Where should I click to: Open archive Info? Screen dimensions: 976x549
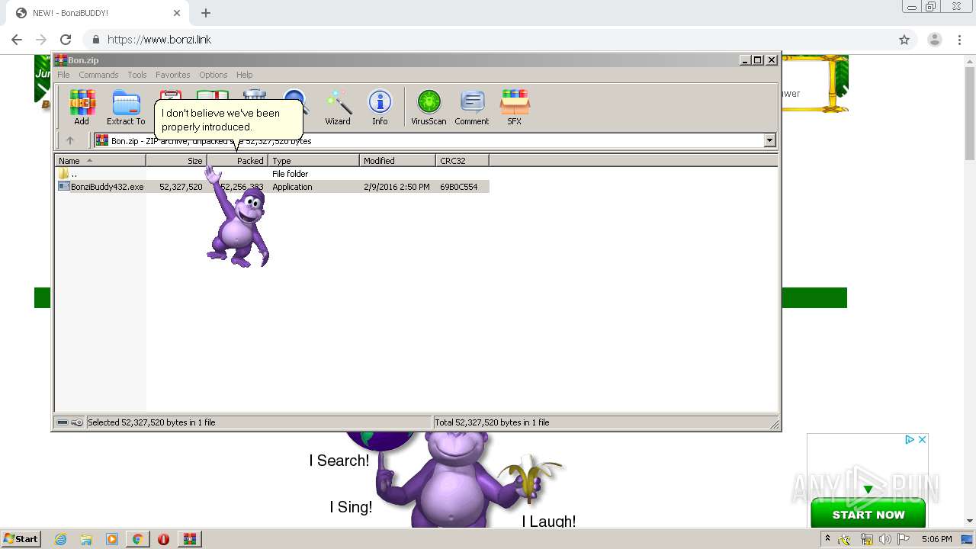point(380,107)
